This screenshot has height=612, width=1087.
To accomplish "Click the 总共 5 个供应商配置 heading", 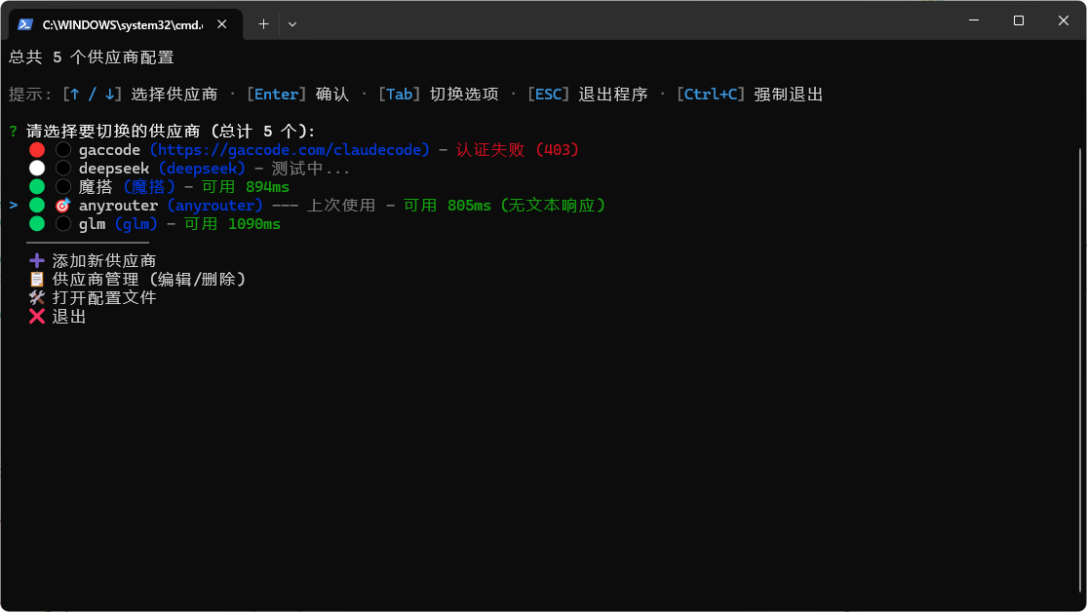I will [92, 57].
